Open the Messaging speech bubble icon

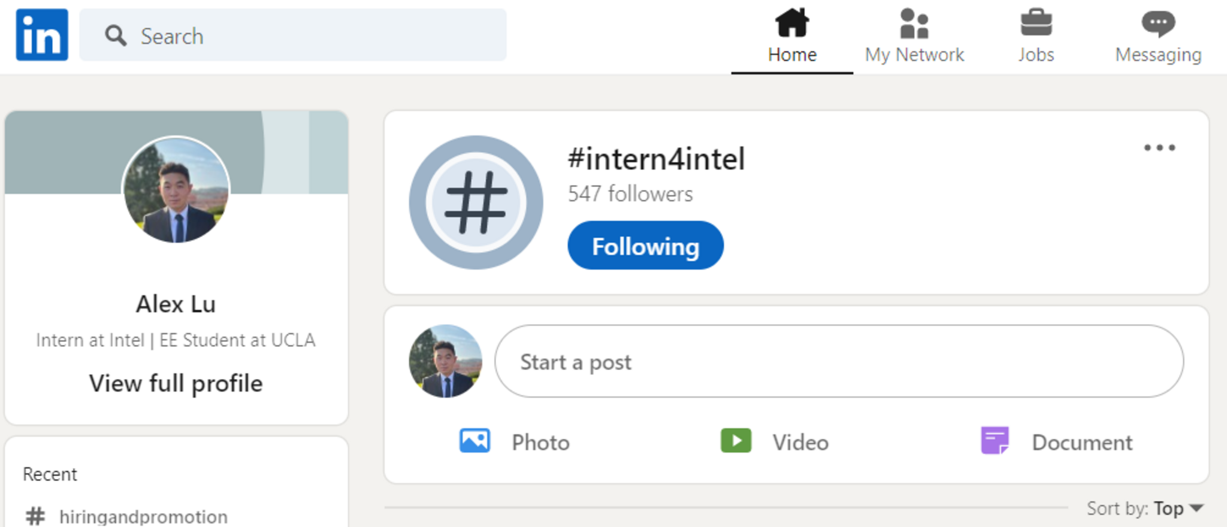click(x=1158, y=24)
